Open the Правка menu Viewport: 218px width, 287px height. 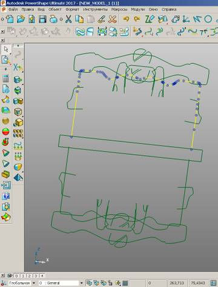coord(28,9)
